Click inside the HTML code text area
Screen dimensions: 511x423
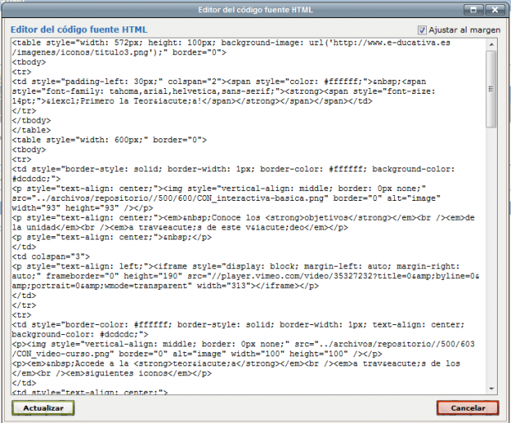pos(248,216)
